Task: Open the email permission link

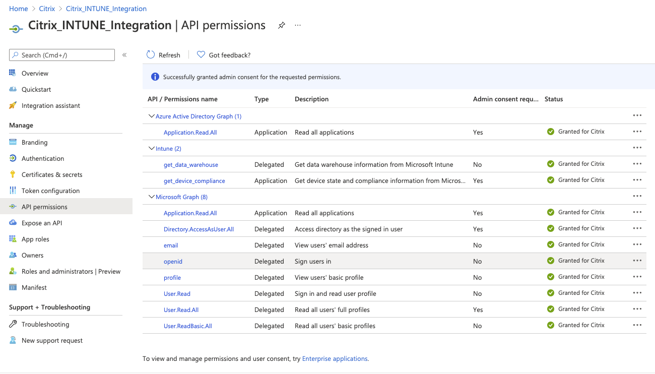Action: [171, 245]
